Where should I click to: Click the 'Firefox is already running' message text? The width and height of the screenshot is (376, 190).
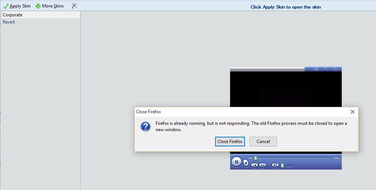click(251, 126)
